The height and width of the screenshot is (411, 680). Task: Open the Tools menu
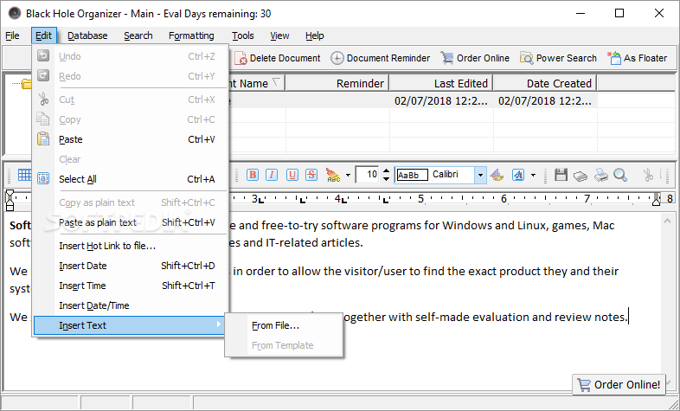(243, 35)
